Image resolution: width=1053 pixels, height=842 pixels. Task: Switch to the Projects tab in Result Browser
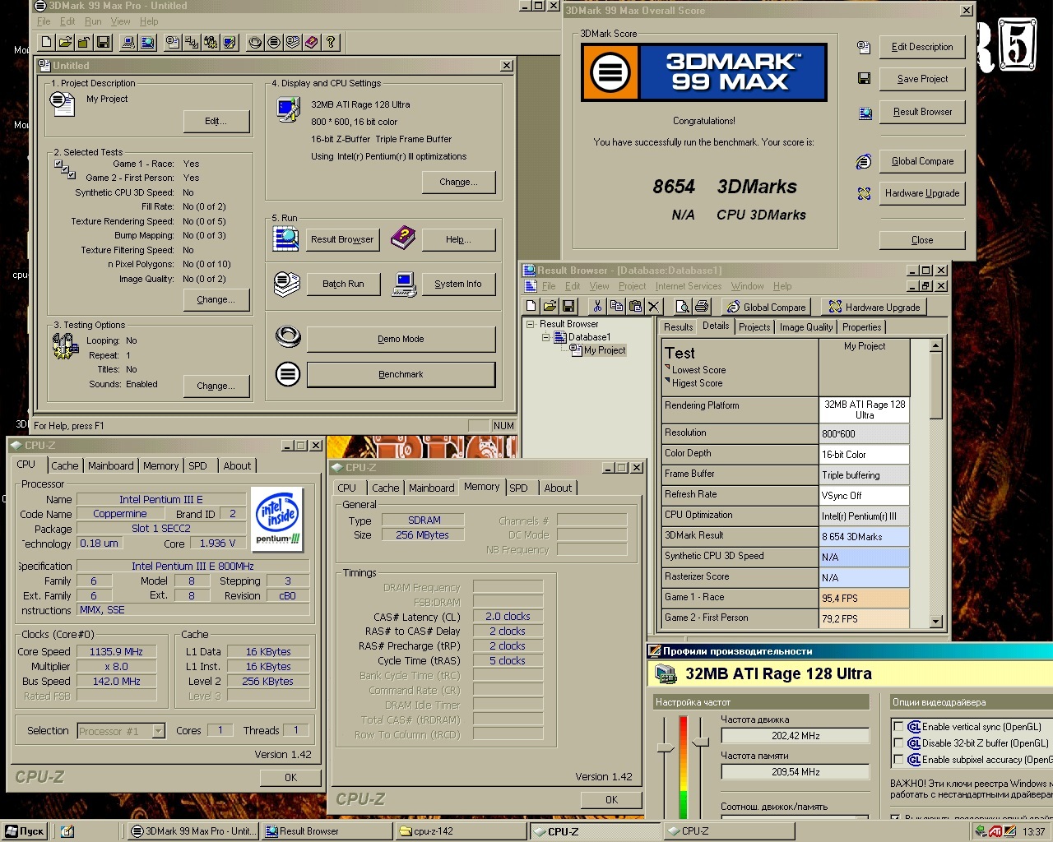pos(754,327)
